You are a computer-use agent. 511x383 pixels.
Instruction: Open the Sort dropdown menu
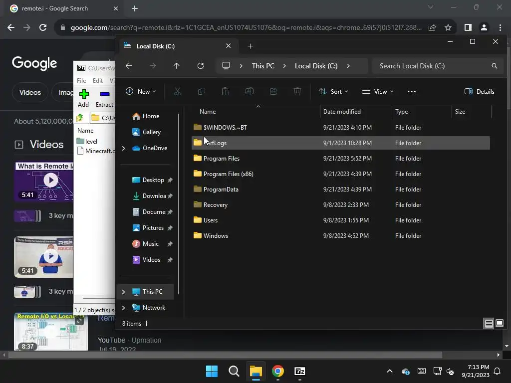(x=333, y=92)
